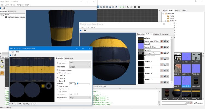
Task: Remove the Diffuse texture with red X
Action: [162, 41]
